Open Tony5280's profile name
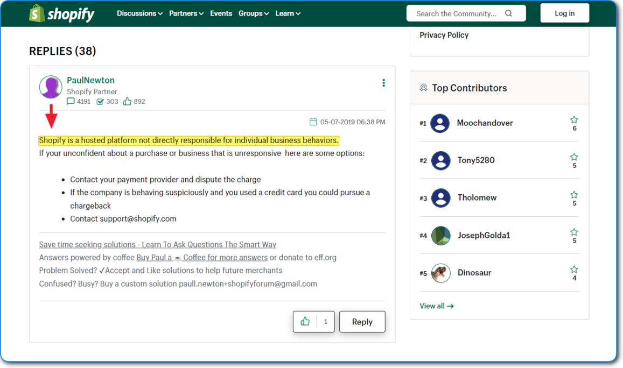The height and width of the screenshot is (368, 623). 476,160
